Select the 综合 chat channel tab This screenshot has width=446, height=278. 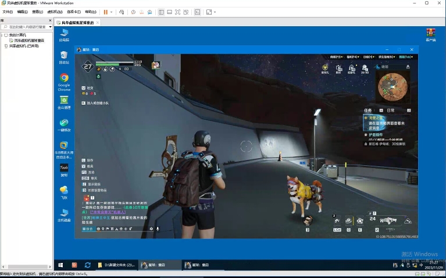(88, 229)
